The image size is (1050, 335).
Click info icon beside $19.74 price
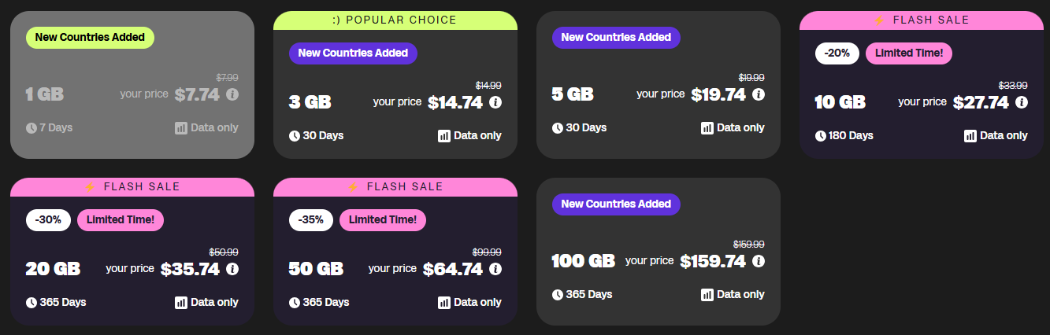759,94
